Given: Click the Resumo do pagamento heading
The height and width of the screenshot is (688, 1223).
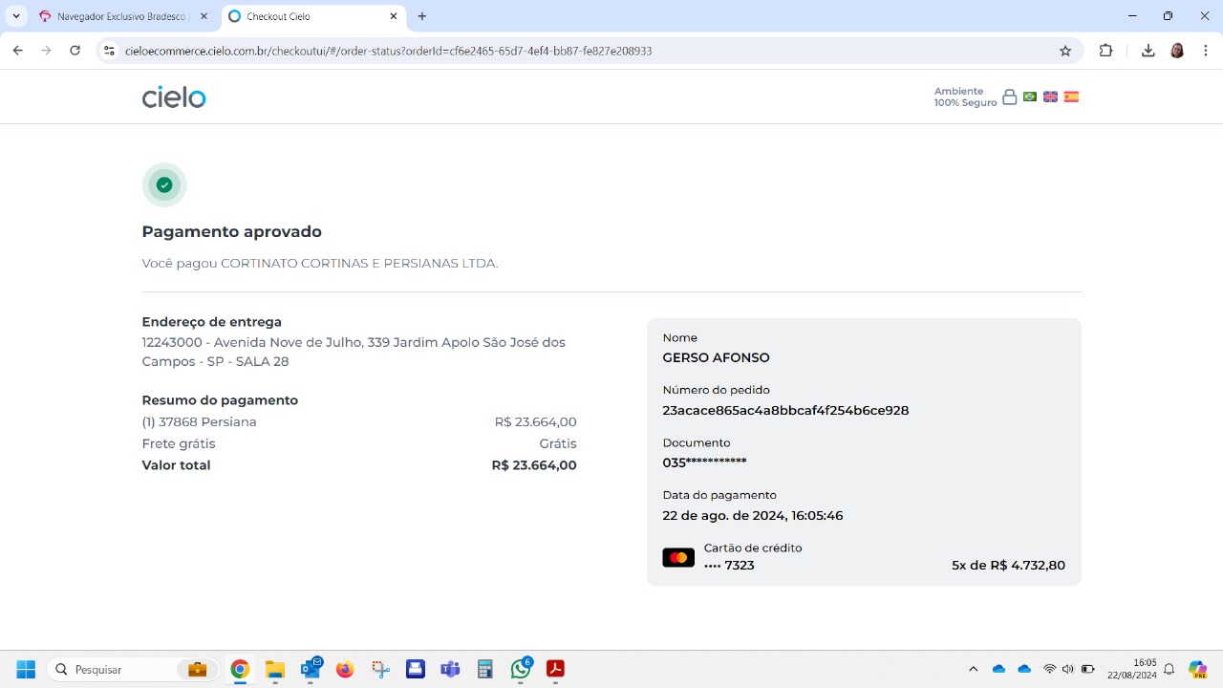Looking at the screenshot, I should coord(220,400).
